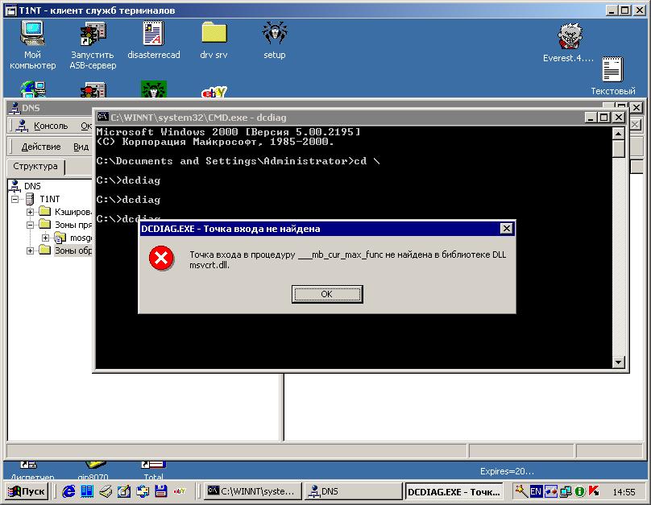Select DNS root node in the tree
651x505 pixels.
tap(32, 186)
